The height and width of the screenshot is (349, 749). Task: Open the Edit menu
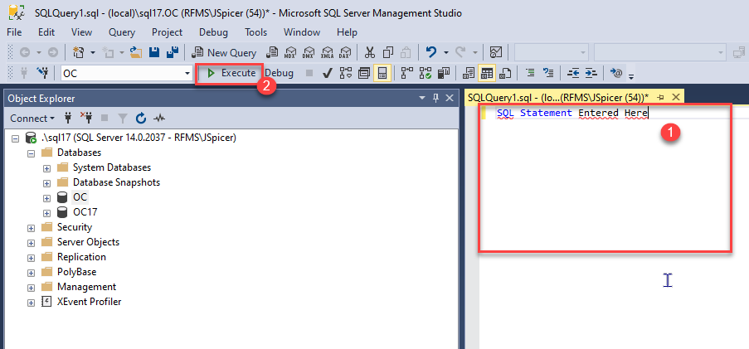coord(46,32)
